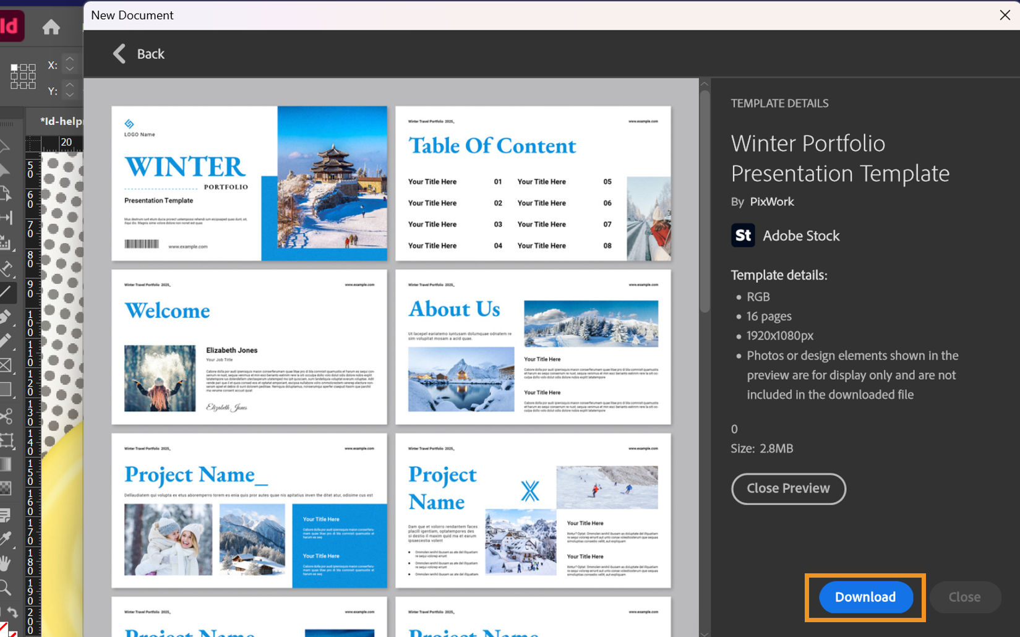Image resolution: width=1020 pixels, height=637 pixels.
Task: Click the Size: 2.8MB text
Action: (x=761, y=448)
